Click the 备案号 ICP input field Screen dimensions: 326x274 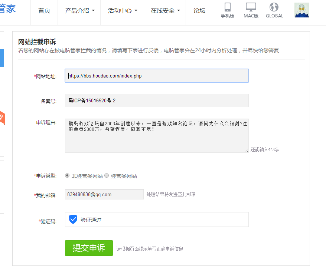[157, 100]
